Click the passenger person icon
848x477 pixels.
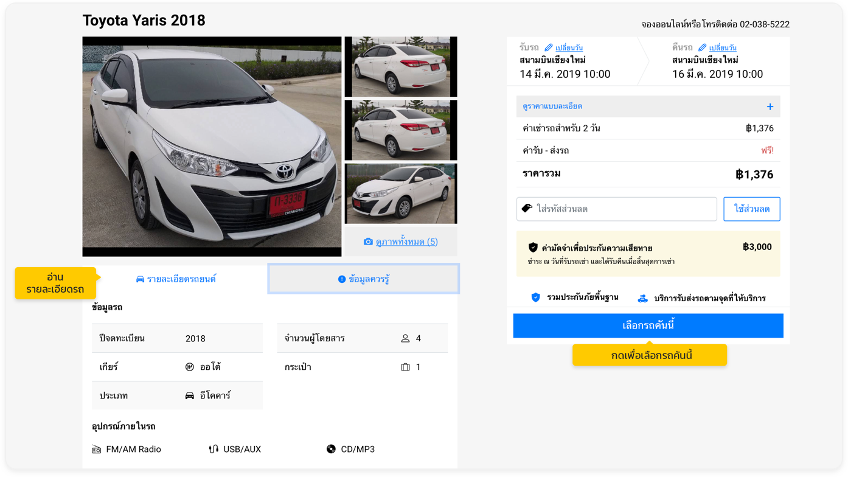point(405,338)
